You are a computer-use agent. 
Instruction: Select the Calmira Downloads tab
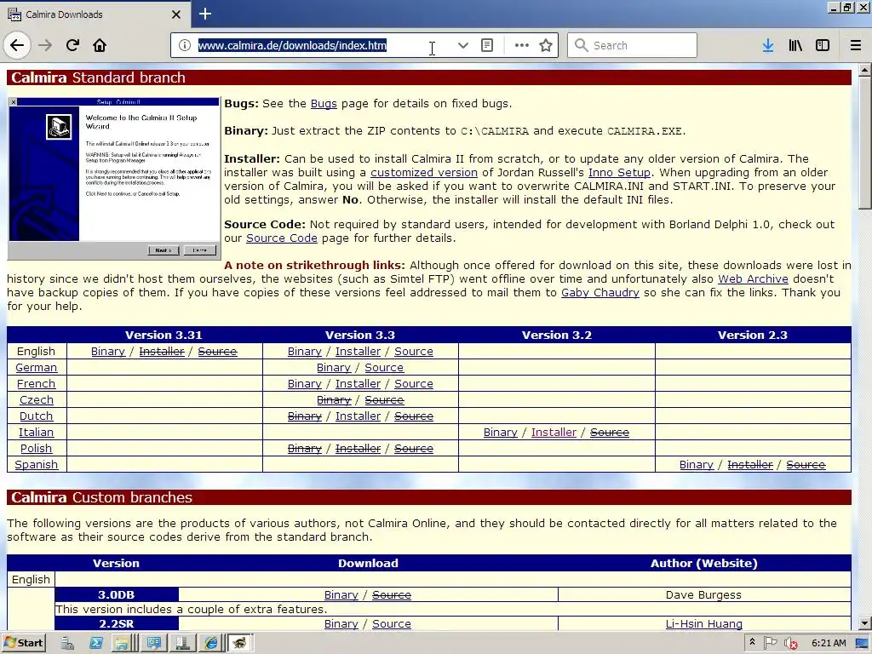pyautogui.click(x=95, y=14)
